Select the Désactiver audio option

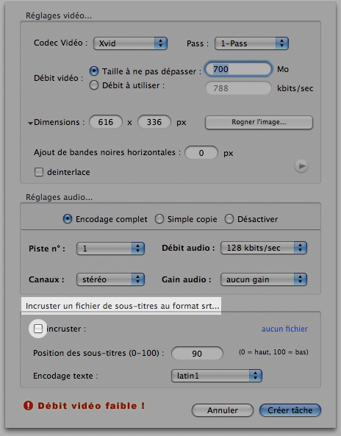229,219
